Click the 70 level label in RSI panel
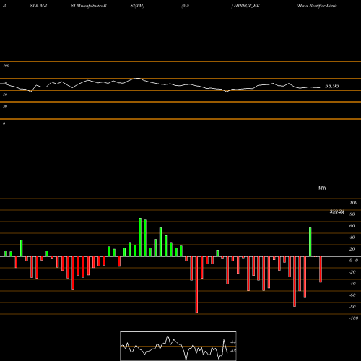The height and width of the screenshot is (361, 361). (x=5, y=83)
